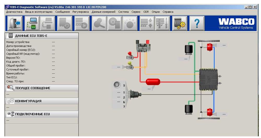The height and width of the screenshot is (138, 261).
Task: Click the TEBS-E Diagnostic Software title bar icon
Action: (x=7, y=7)
